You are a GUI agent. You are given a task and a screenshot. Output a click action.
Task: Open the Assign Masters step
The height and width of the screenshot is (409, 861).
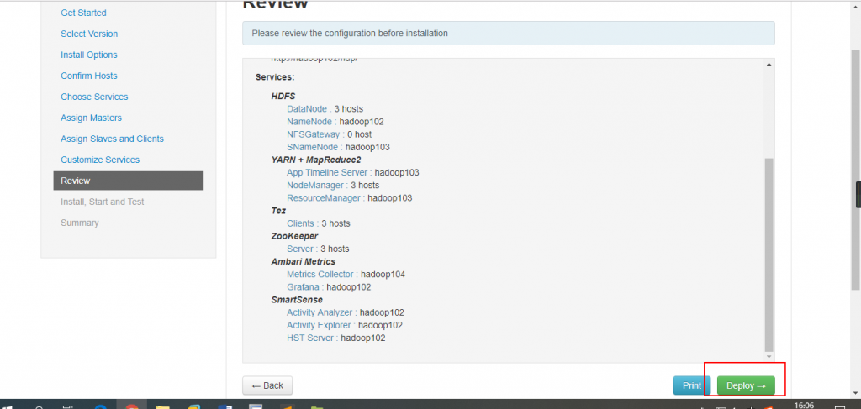(91, 118)
